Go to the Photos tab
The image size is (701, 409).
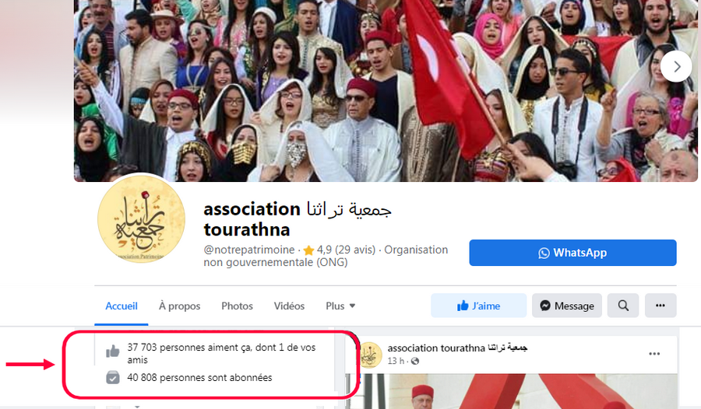[237, 306]
